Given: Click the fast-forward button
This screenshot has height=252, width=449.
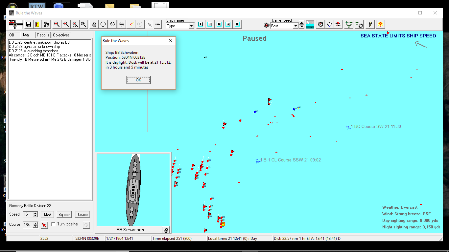Looking at the screenshot, I should (228, 24).
